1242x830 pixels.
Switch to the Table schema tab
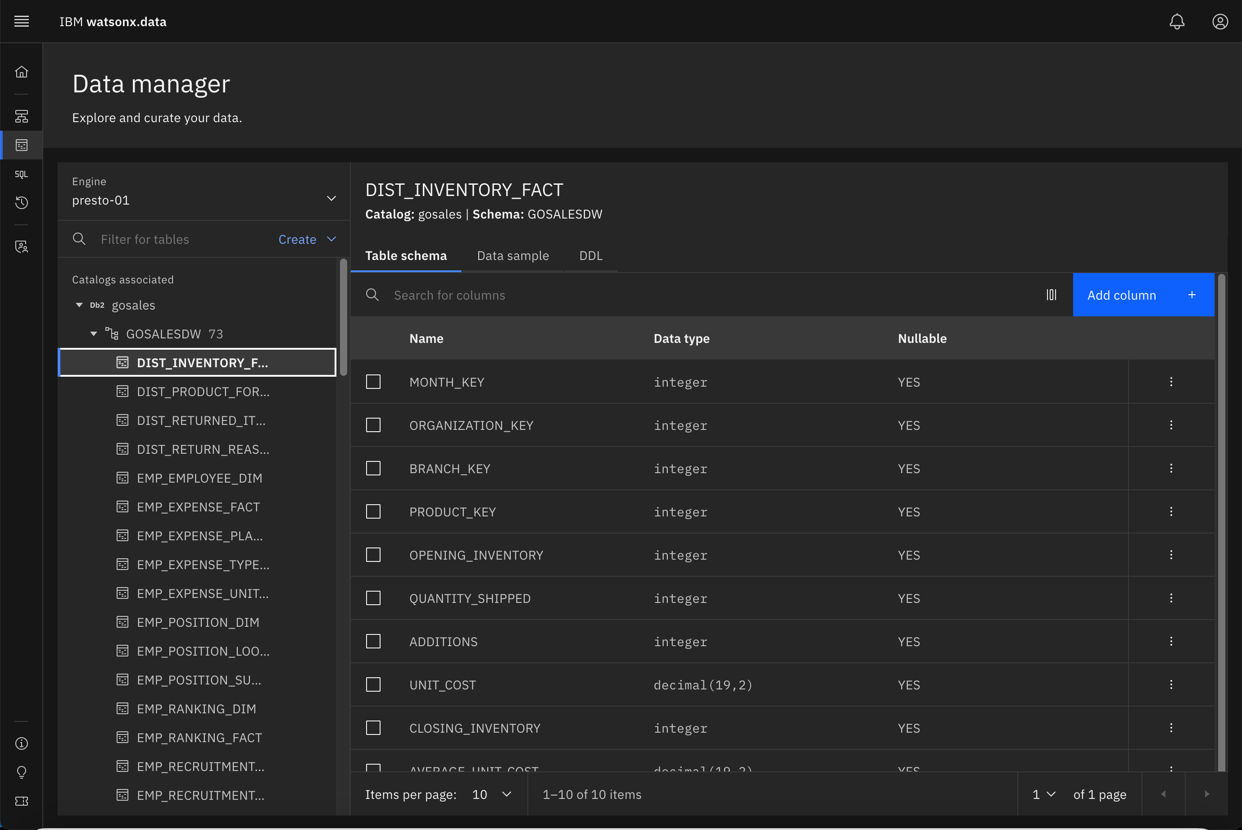tap(406, 255)
